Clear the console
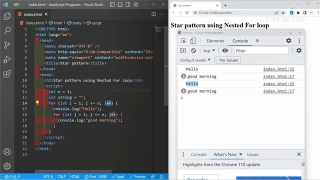320x180 pixels. tap(193, 50)
